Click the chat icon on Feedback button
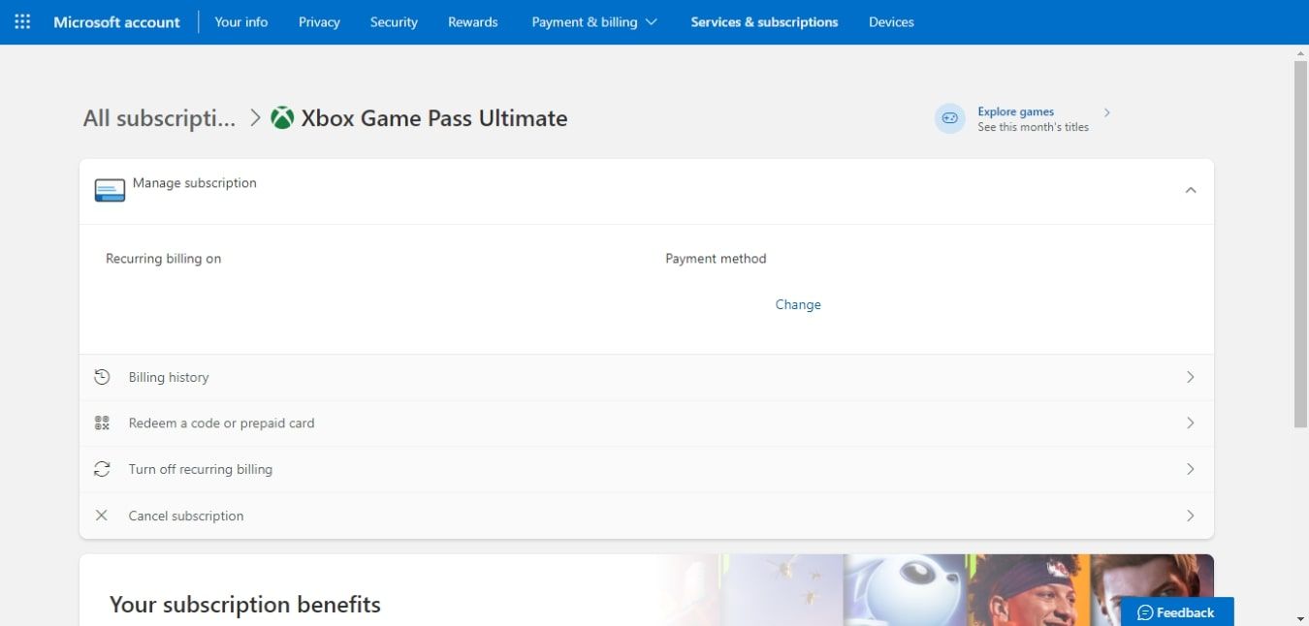The width and height of the screenshot is (1309, 626). tap(1145, 612)
